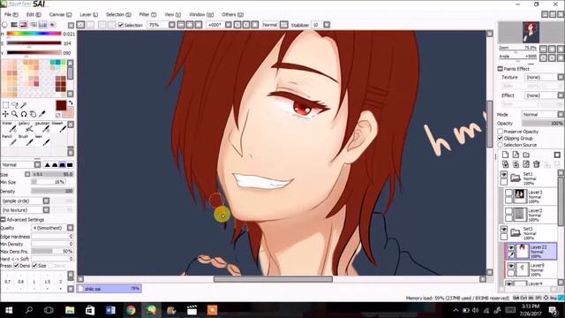565x318 pixels.
Task: Open the no texture brush dropdown
Action: tap(26, 210)
